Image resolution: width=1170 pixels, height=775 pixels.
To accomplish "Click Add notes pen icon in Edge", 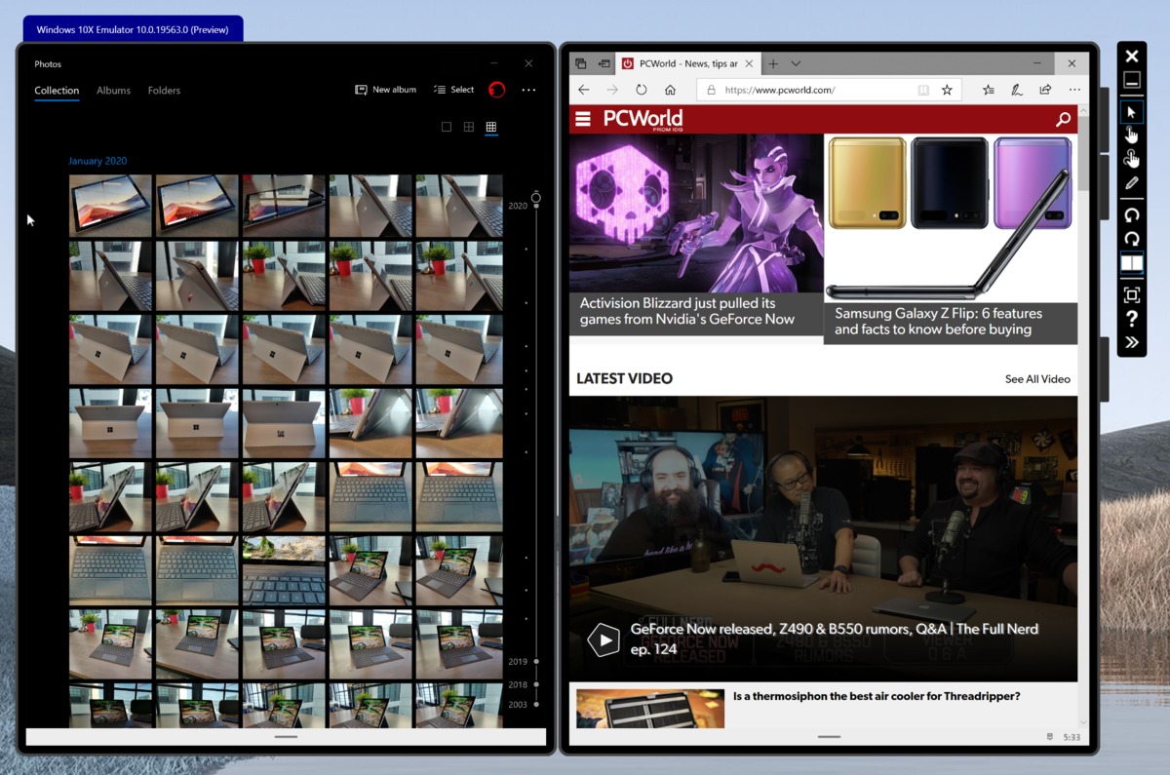I will [x=1017, y=90].
